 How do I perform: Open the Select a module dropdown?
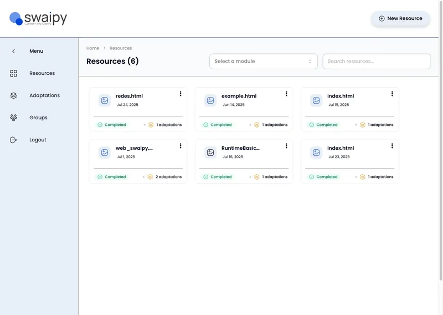[x=263, y=61]
